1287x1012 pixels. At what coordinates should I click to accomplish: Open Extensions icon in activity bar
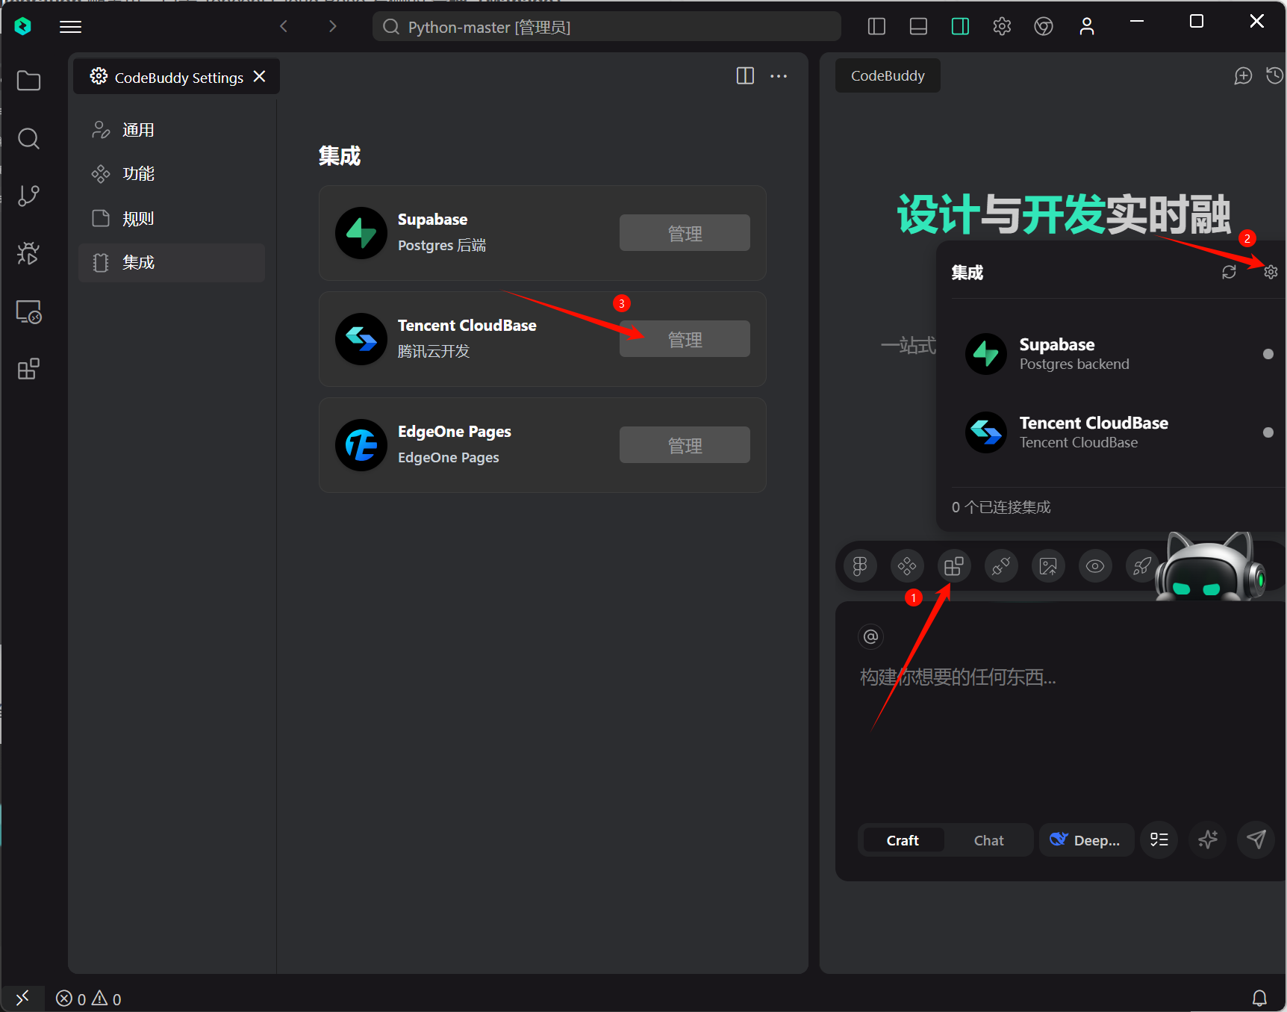[28, 369]
